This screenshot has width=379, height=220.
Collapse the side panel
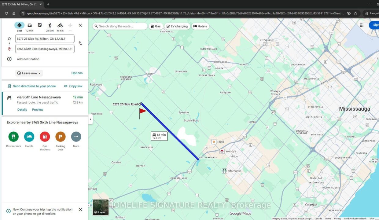click(x=90, y=119)
